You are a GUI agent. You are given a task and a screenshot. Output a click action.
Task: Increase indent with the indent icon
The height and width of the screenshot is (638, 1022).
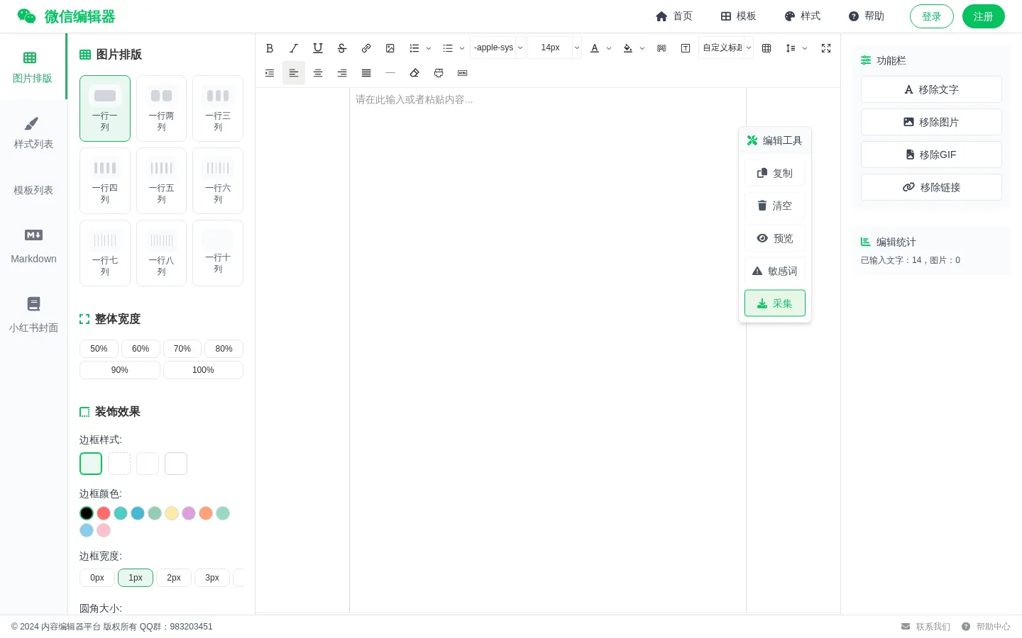(x=270, y=73)
